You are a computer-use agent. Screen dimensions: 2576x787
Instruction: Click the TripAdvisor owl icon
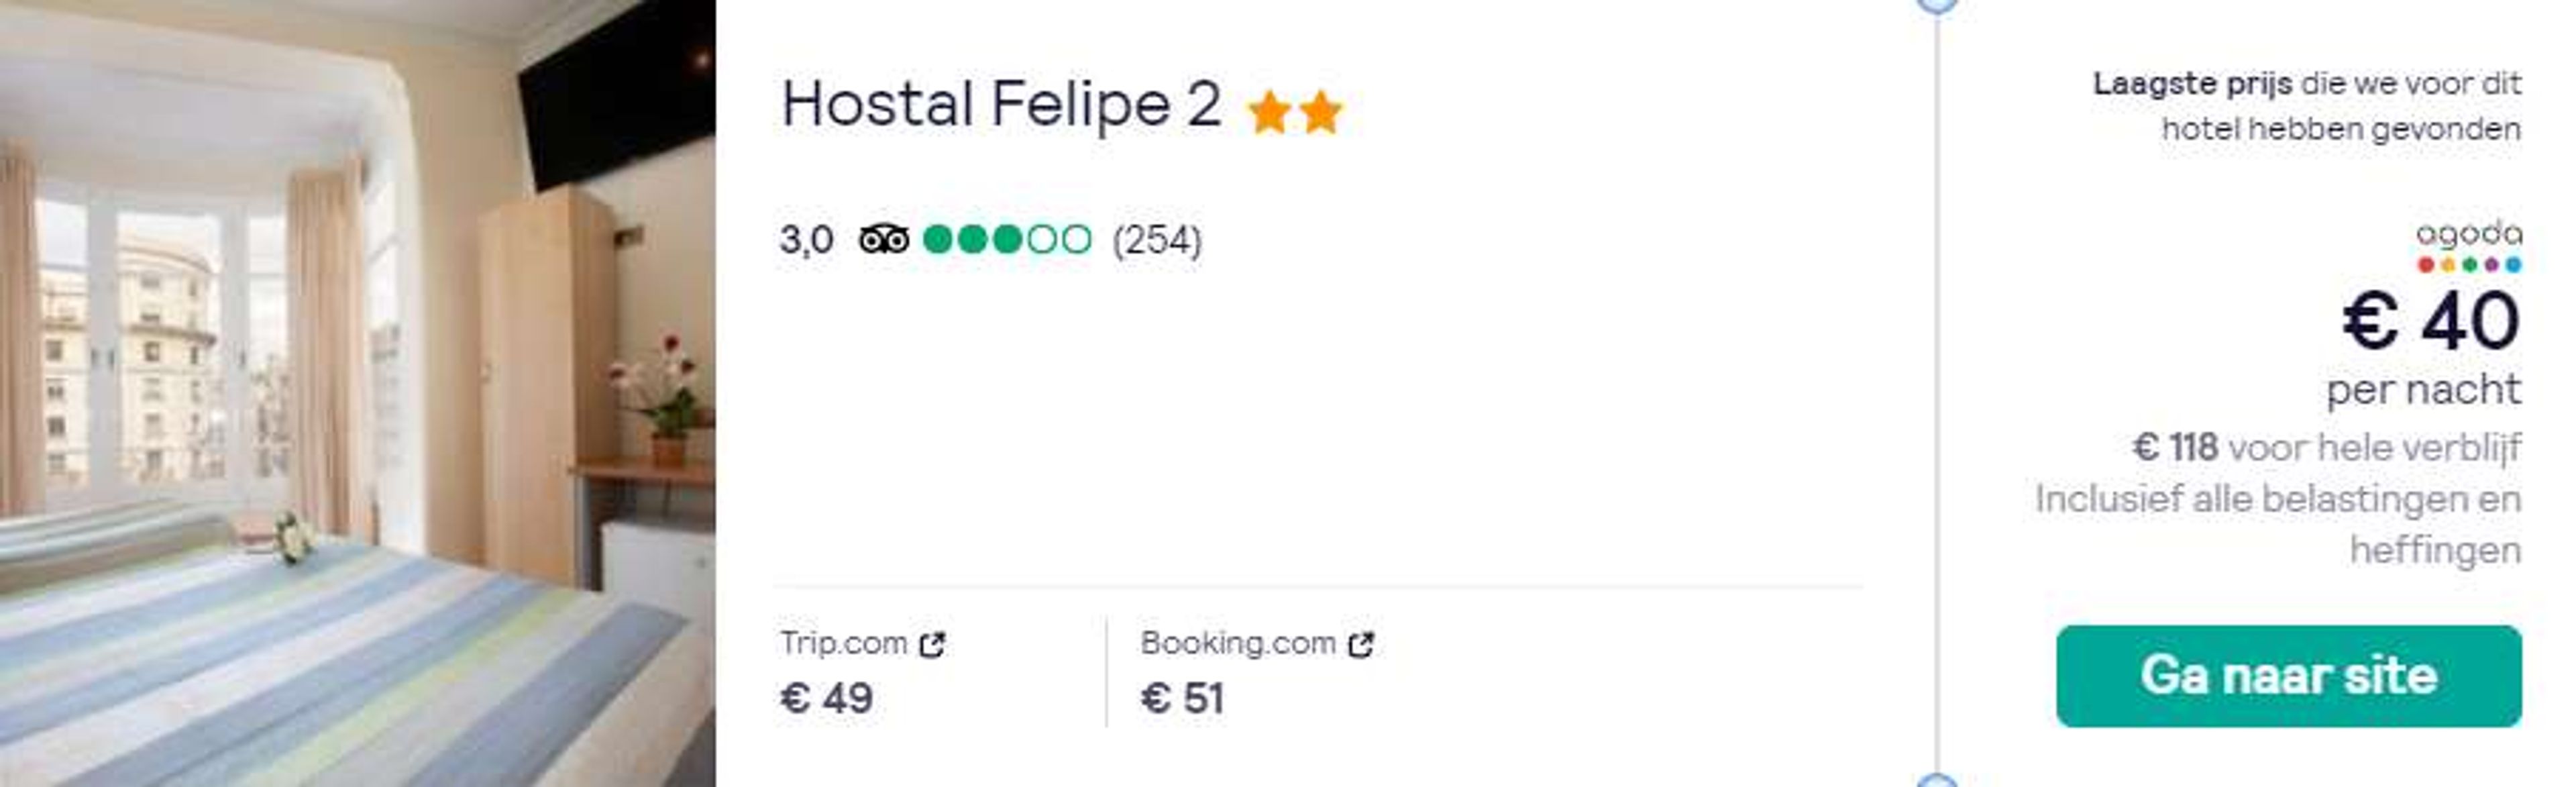pyautogui.click(x=884, y=240)
